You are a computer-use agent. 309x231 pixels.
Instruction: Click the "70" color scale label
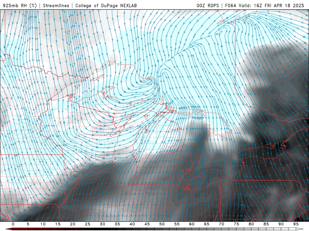coord(221,224)
